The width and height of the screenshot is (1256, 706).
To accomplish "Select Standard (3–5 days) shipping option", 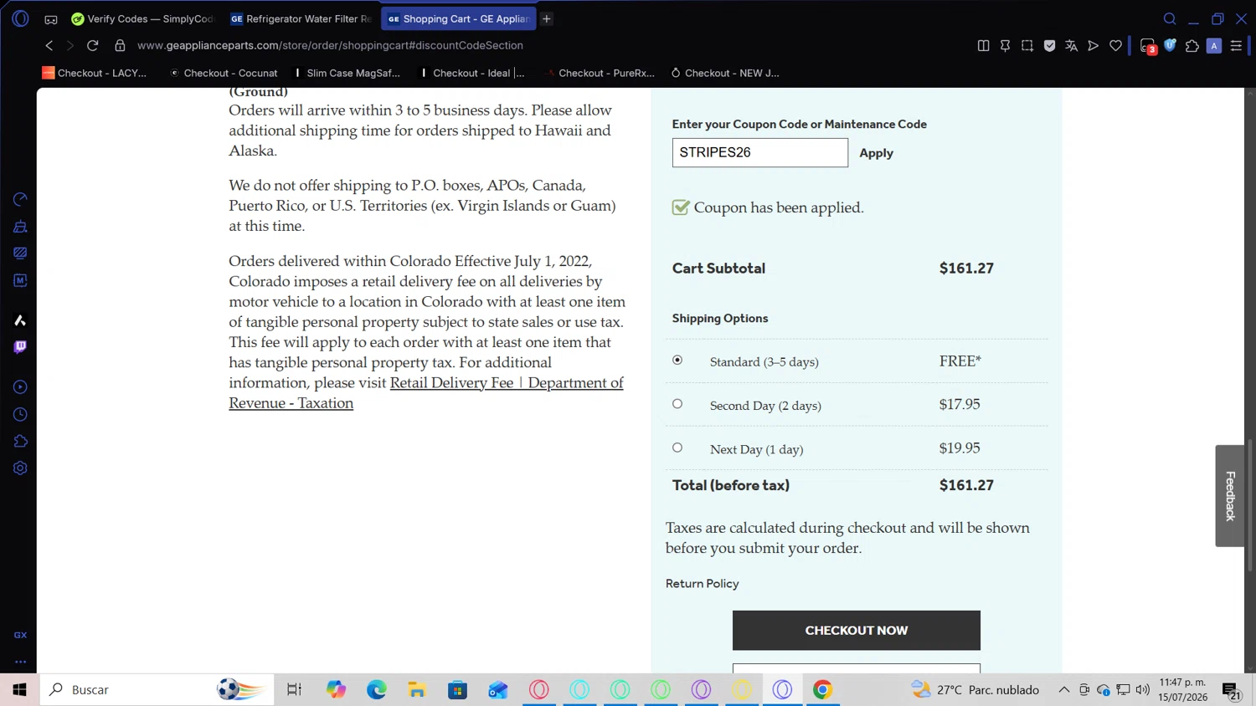I will (x=677, y=361).
